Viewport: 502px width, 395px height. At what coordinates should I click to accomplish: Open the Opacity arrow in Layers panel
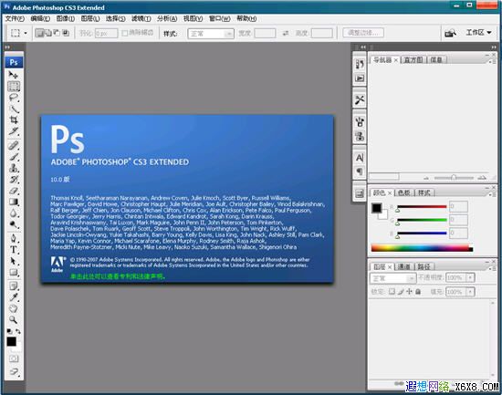pyautogui.click(x=470, y=277)
